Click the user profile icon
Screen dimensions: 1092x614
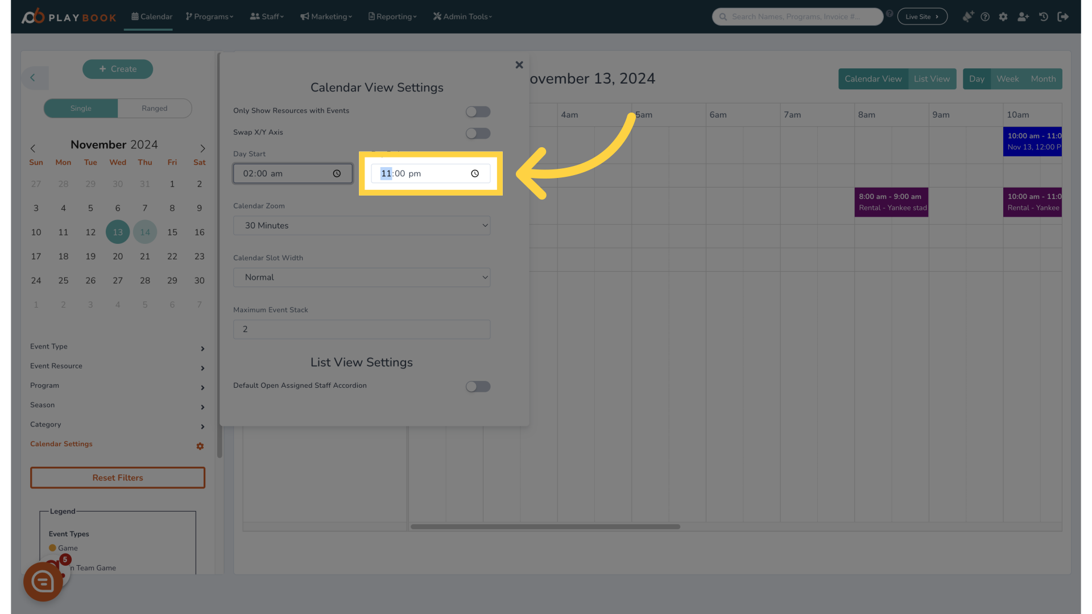pyautogui.click(x=1023, y=16)
